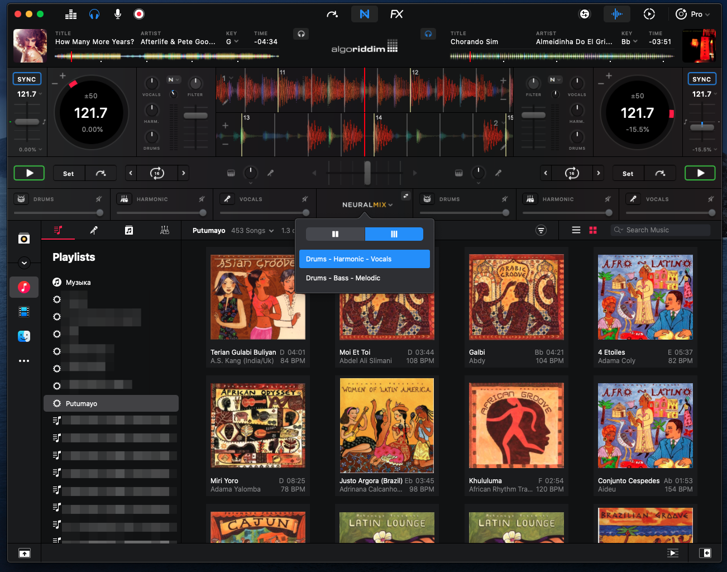Select the Music library source icon
Viewport: 727px width, 572px height.
(24, 287)
